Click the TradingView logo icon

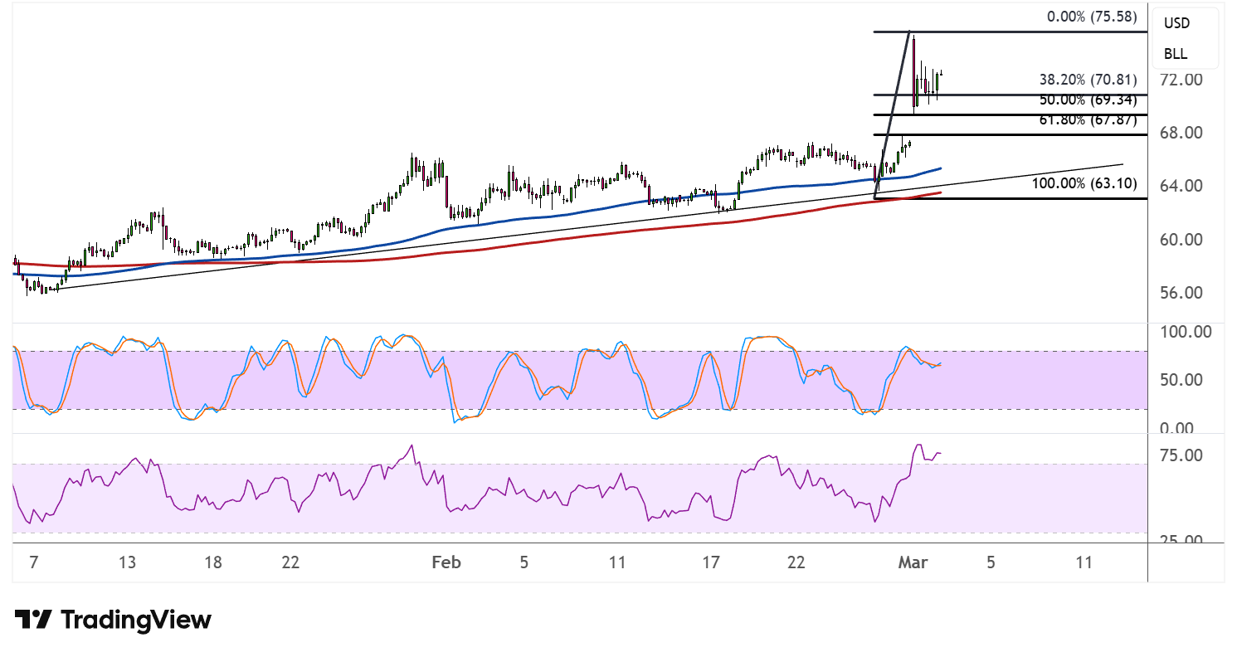click(33, 620)
